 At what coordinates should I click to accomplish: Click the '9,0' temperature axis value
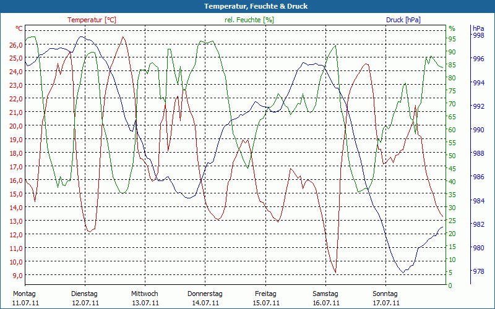point(18,276)
